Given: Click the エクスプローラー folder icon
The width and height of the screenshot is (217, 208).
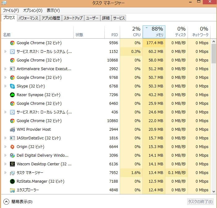Looking at the screenshot, I should coord(12,190).
